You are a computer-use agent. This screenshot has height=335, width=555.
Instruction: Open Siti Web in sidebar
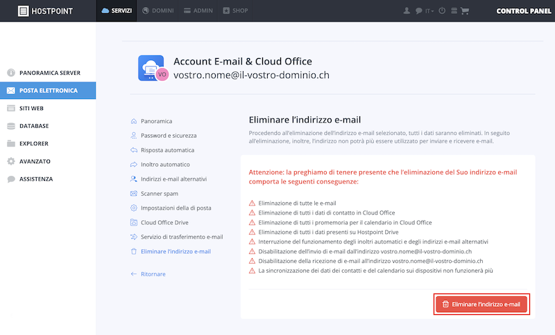tap(48, 108)
